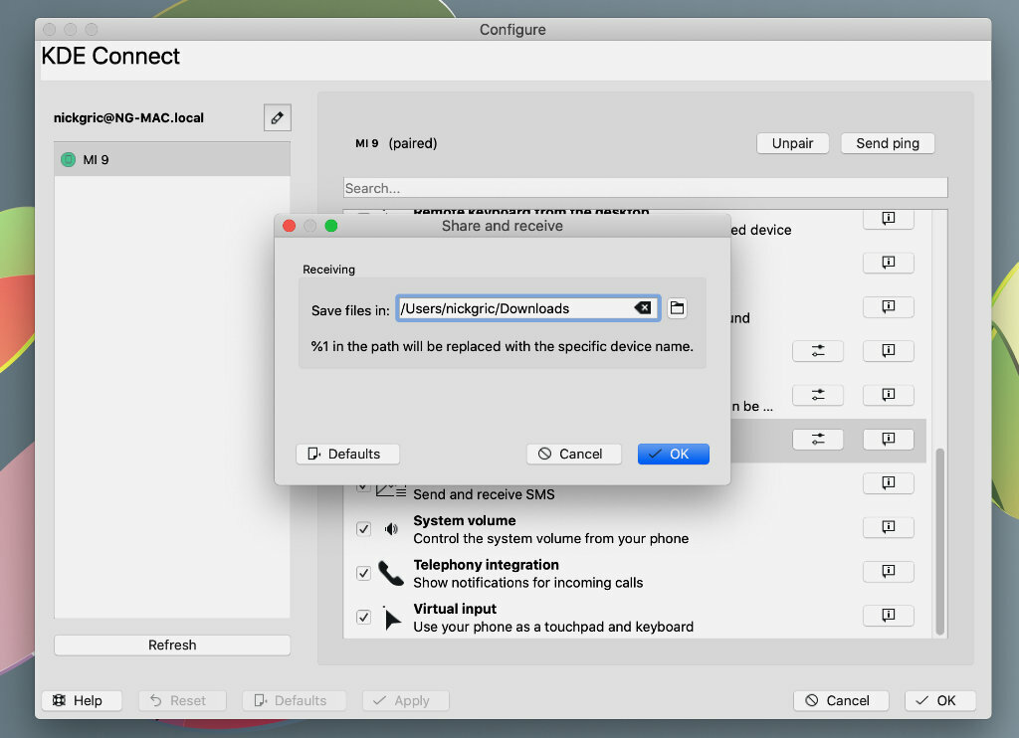The height and width of the screenshot is (738, 1019).
Task: Refresh the device list
Action: click(172, 646)
